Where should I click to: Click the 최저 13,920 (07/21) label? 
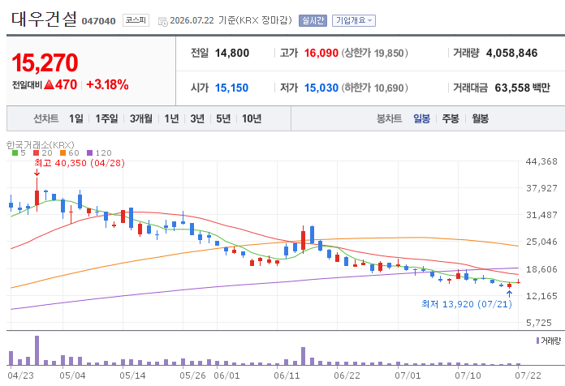pos(467,304)
